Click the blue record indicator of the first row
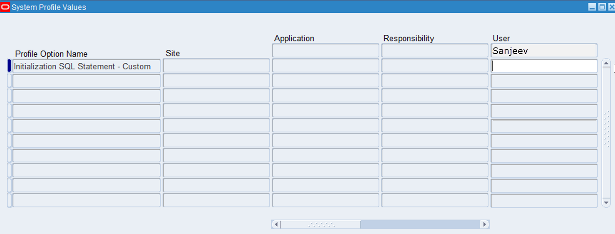 point(9,66)
